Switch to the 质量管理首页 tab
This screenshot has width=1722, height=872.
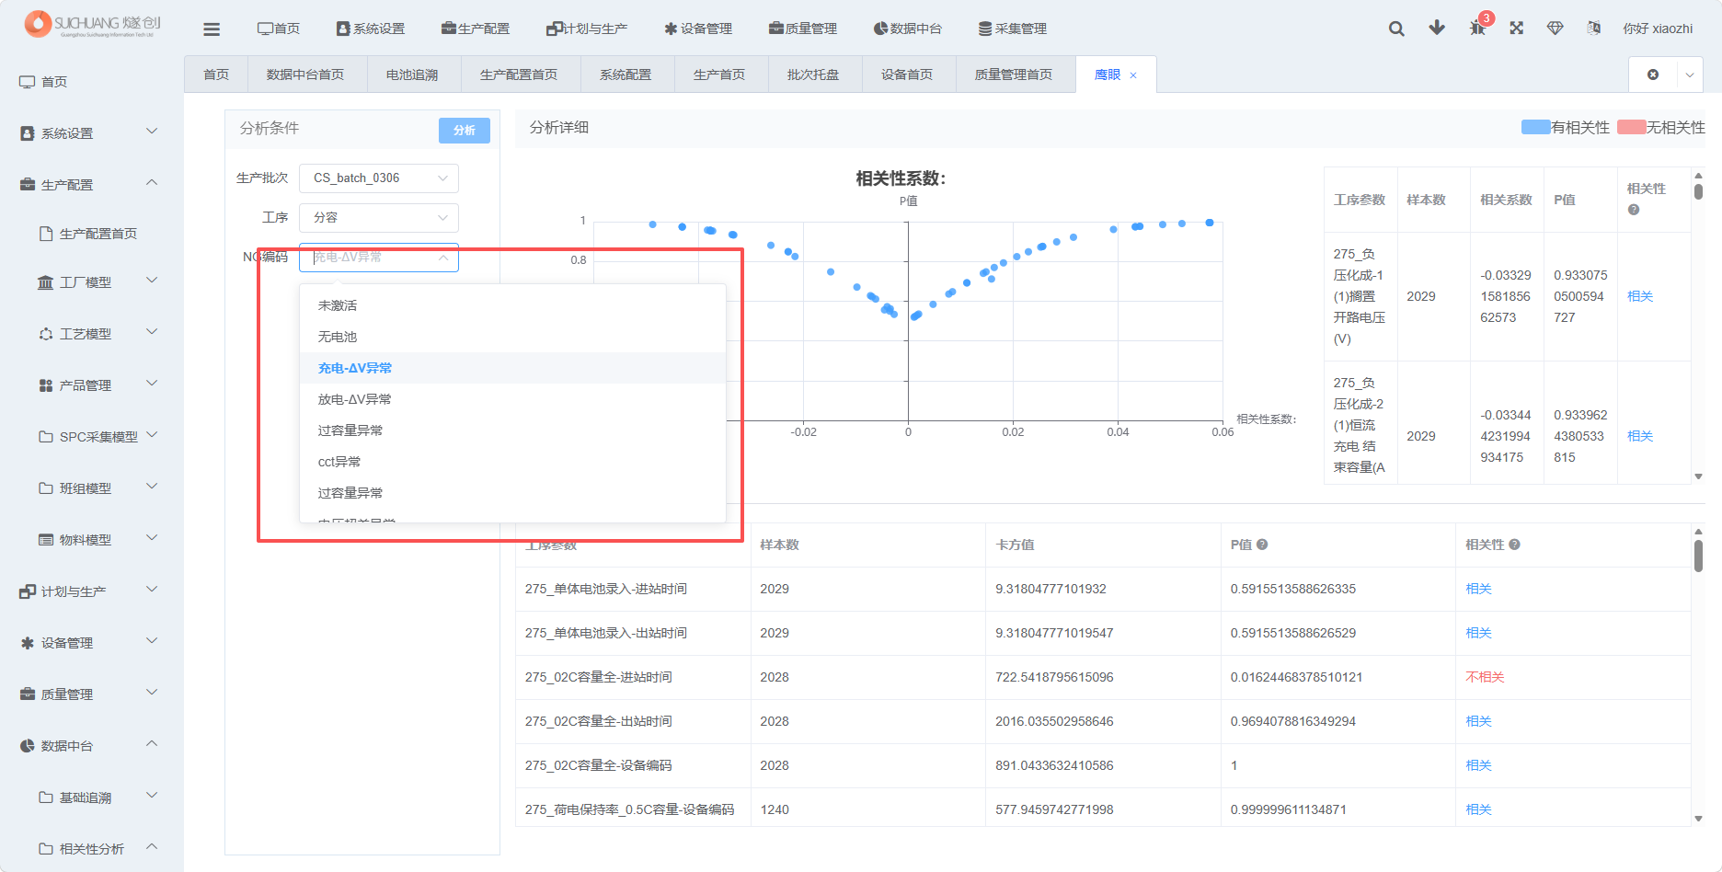(x=1014, y=75)
